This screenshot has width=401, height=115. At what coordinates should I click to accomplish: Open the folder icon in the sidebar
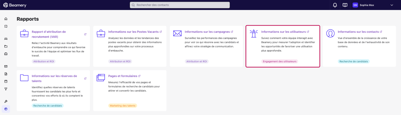[x=6, y=46]
